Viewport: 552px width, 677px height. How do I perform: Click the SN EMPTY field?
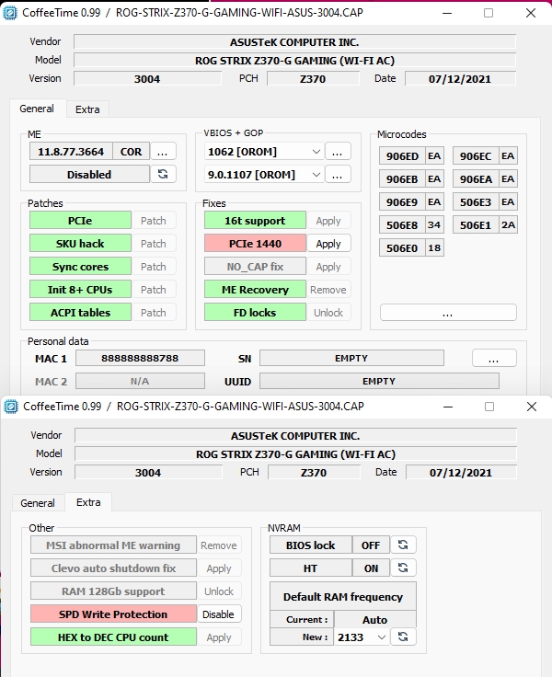[351, 358]
